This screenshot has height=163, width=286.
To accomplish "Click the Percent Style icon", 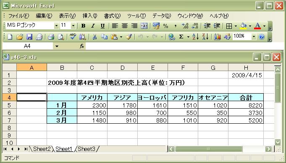I will [x=165, y=26].
